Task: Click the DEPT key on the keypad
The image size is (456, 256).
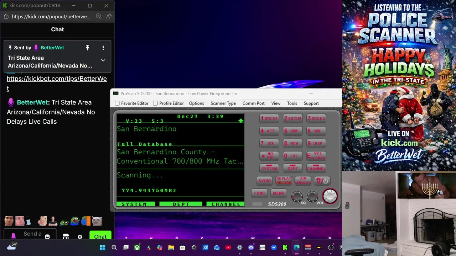Action: tap(293, 168)
